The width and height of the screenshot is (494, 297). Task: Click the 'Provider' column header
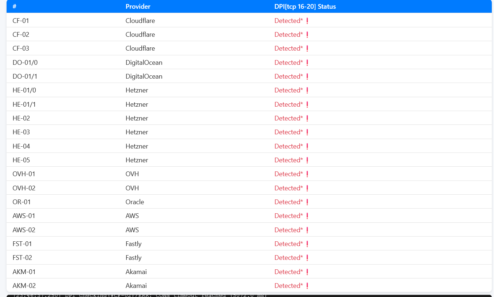(138, 7)
